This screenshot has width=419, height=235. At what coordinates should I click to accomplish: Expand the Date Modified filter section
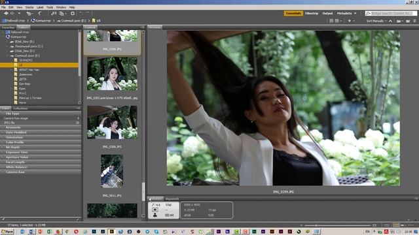pyautogui.click(x=41, y=133)
